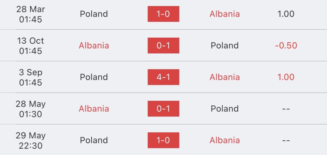This screenshot has width=327, height=155.
Task: Click the 29 May 22:30 date cell
Action: pyautogui.click(x=31, y=140)
